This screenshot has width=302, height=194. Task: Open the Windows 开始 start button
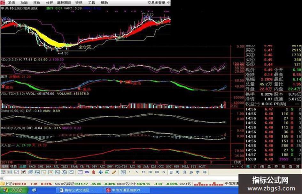pyautogui.click(x=14, y=190)
